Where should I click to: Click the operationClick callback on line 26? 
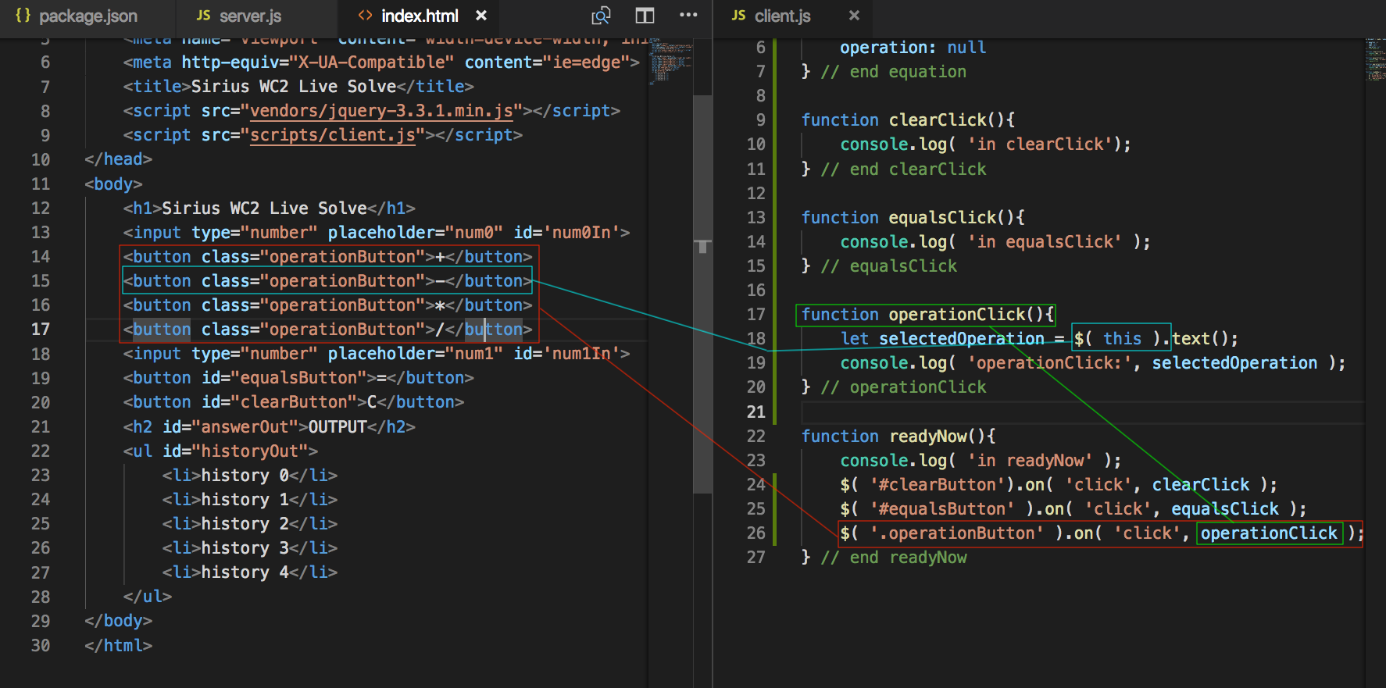(1269, 533)
